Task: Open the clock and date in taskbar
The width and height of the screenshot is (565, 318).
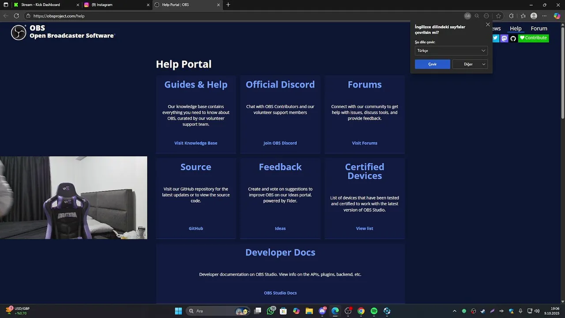Action: (552, 311)
